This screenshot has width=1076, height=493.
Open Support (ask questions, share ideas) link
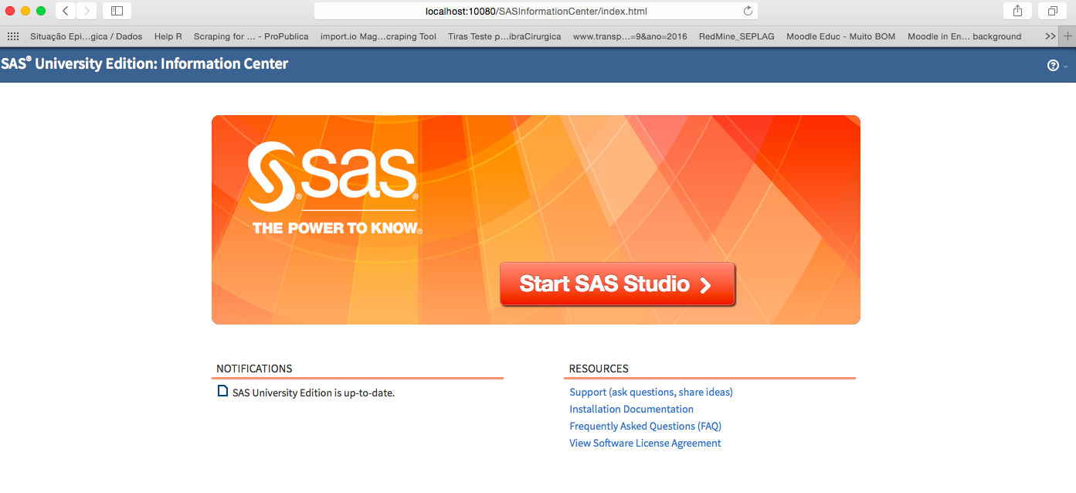[651, 392]
